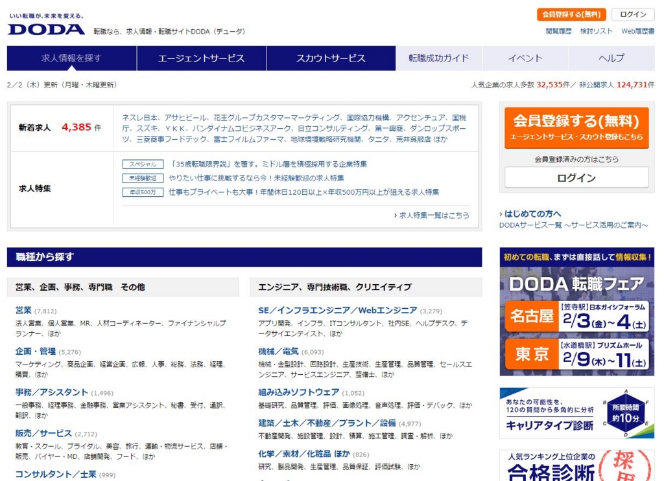Click 非公開求人 124,731件 count
The height and width of the screenshot is (481, 664).
617,85
